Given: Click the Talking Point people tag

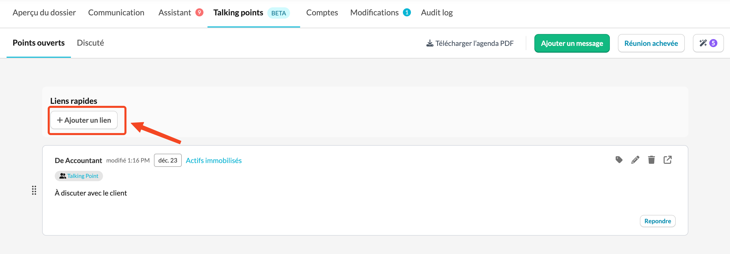Looking at the screenshot, I should [79, 176].
